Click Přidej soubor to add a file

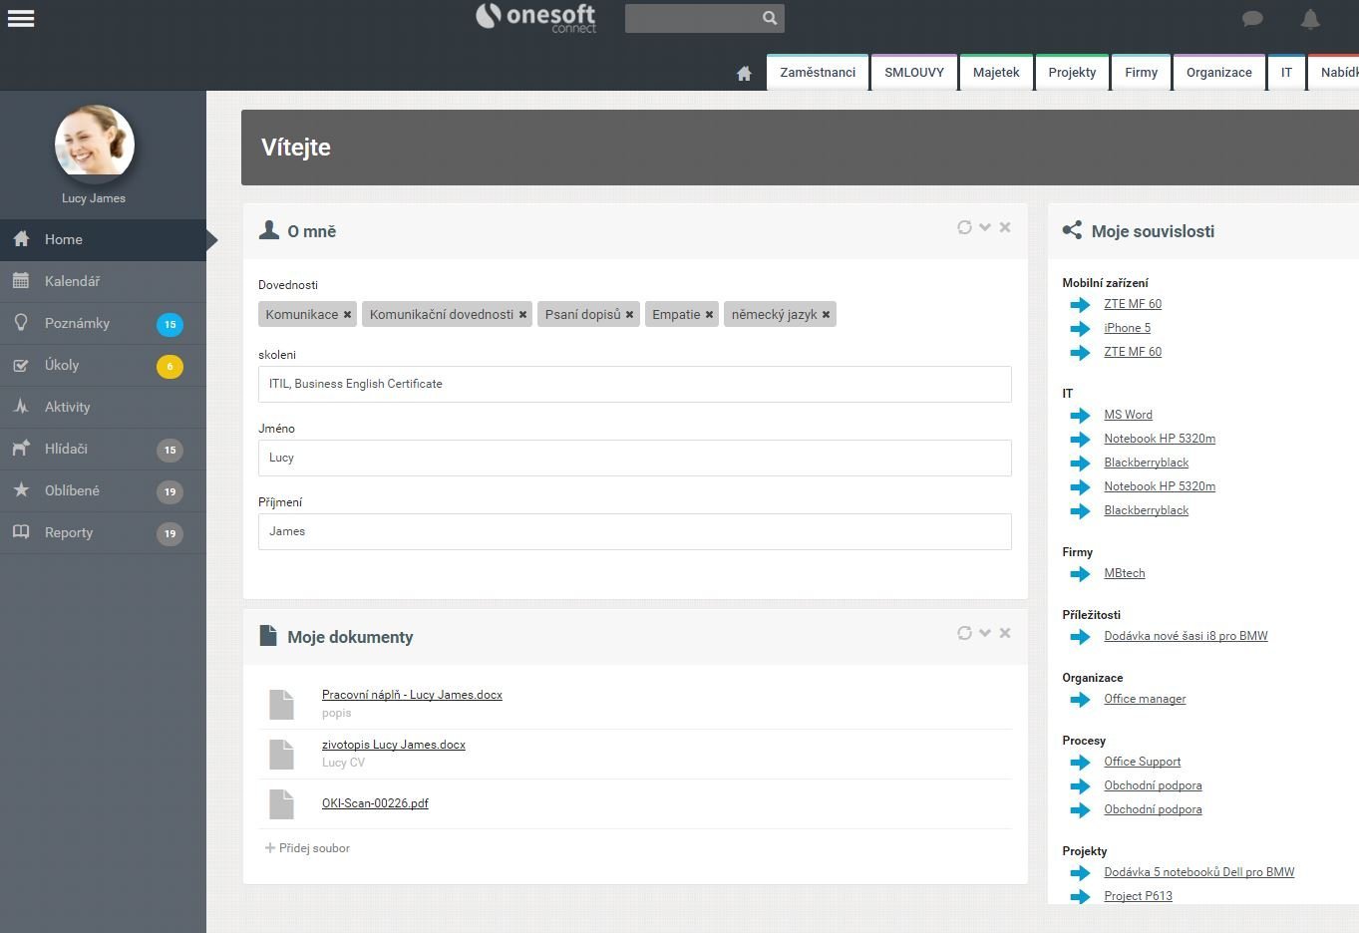coord(307,848)
